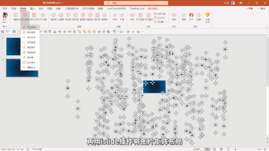The height and width of the screenshot is (151, 269).
Task: Click the purple save icon in quick toolbar
Action: pyautogui.click(x=2, y=32)
